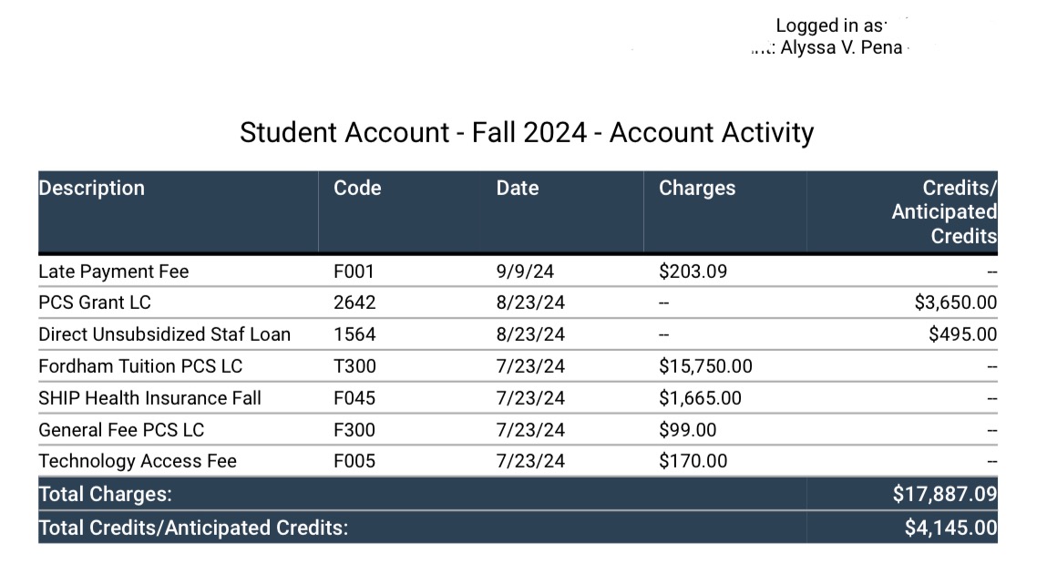Click the Credits/Anticipated Credits column header

click(944, 211)
